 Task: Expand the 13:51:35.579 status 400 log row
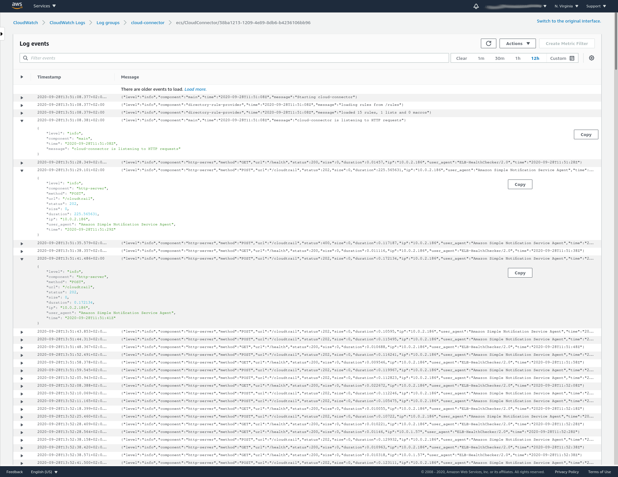click(x=22, y=243)
